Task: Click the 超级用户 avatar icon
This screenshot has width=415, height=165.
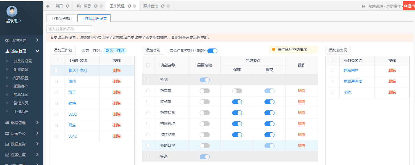Action: tap(12, 11)
